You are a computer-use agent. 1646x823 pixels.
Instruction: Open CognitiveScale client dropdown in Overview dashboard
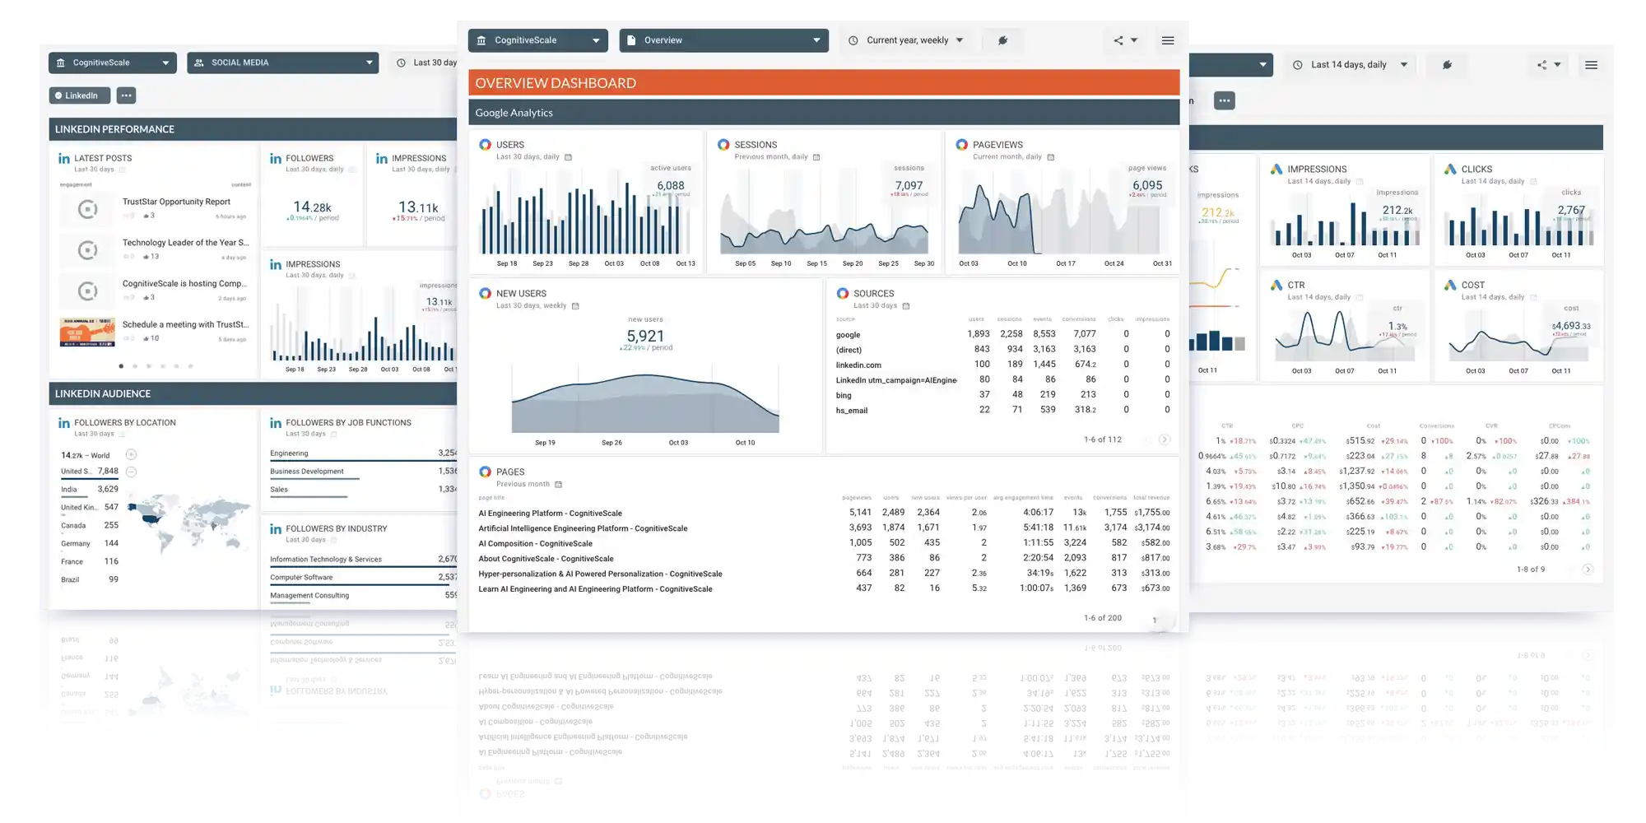[537, 40]
